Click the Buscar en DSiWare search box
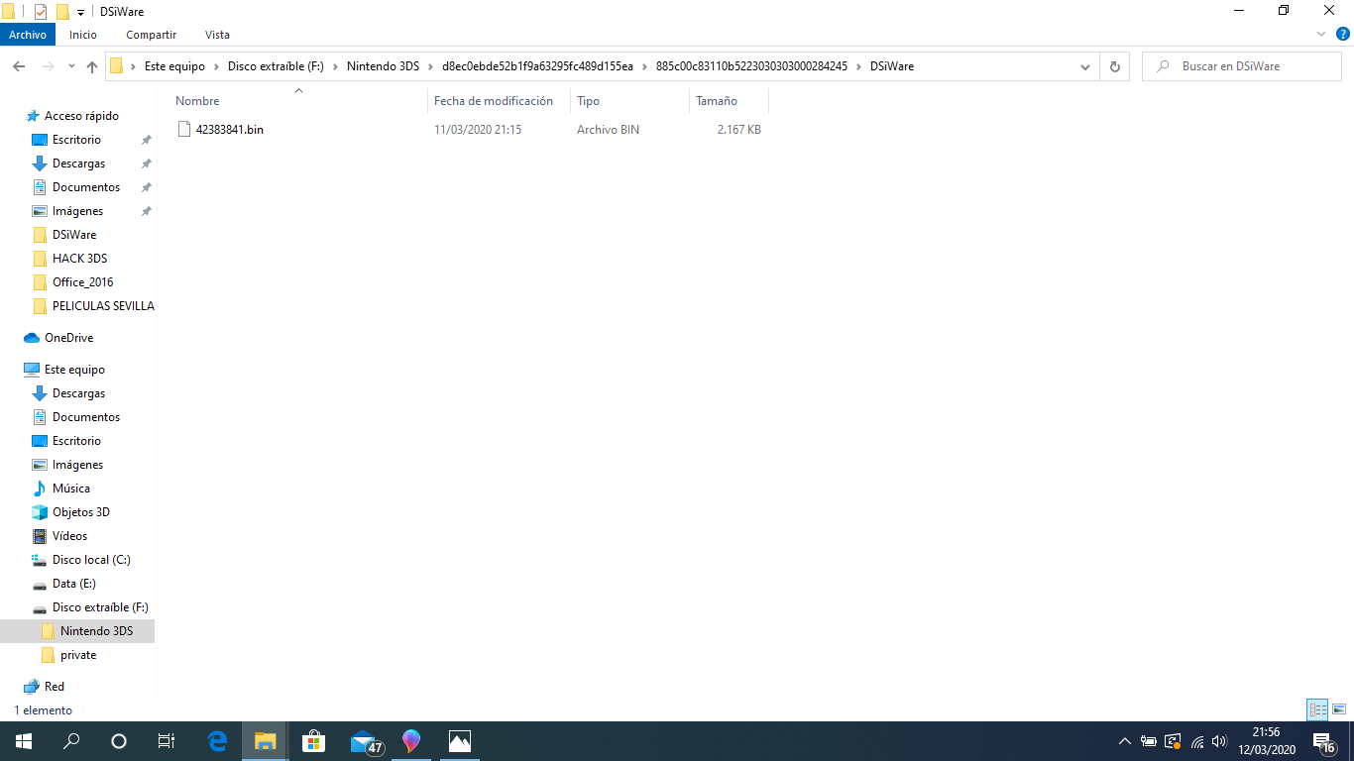This screenshot has width=1354, height=761. point(1241,66)
